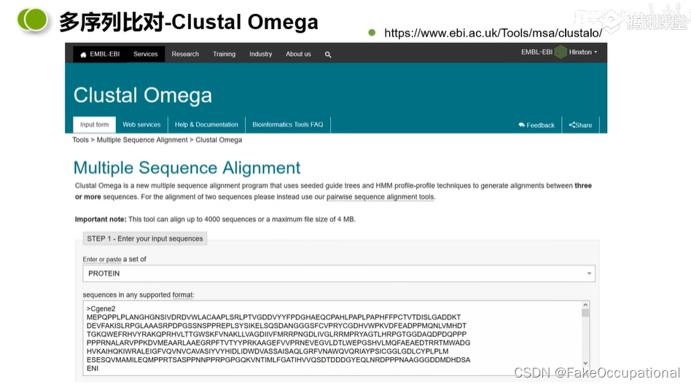691x387 pixels.
Task: Click the textarea scrollbar thumb
Action: click(585, 313)
